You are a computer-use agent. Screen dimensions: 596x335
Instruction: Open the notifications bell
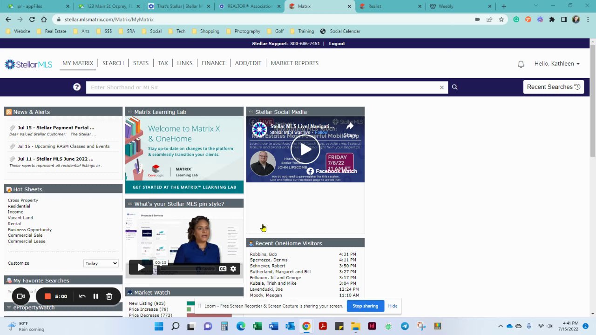521,64
